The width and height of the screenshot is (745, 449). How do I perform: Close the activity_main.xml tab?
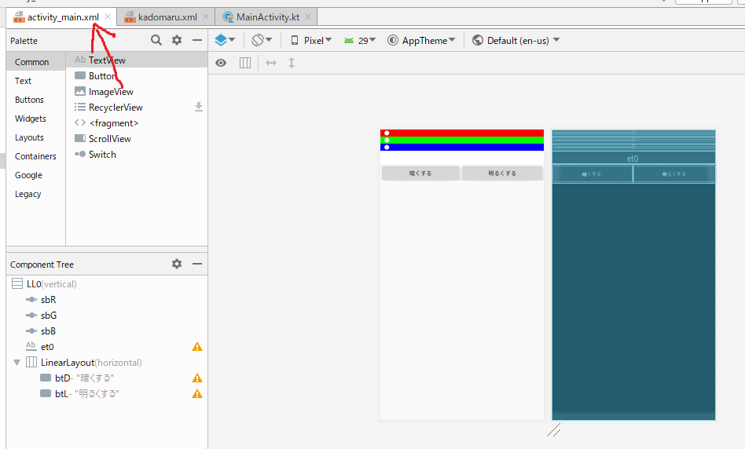pos(108,16)
